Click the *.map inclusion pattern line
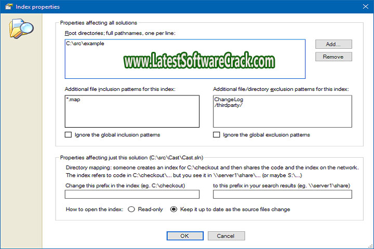This screenshot has height=249, width=374. pyautogui.click(x=74, y=100)
